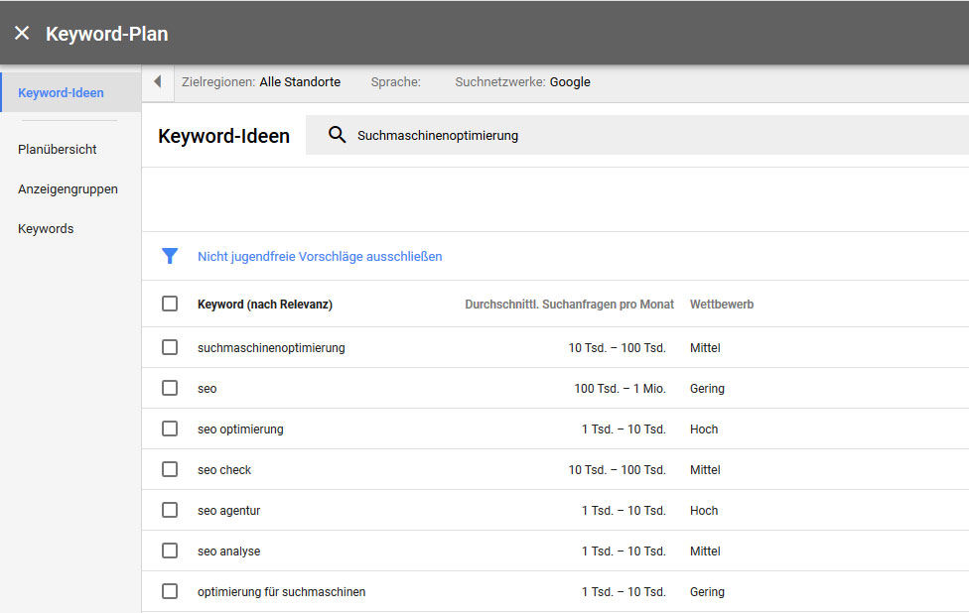Viewport: 969px width, 613px height.
Task: Open the filter funnel icon
Action: 170,256
